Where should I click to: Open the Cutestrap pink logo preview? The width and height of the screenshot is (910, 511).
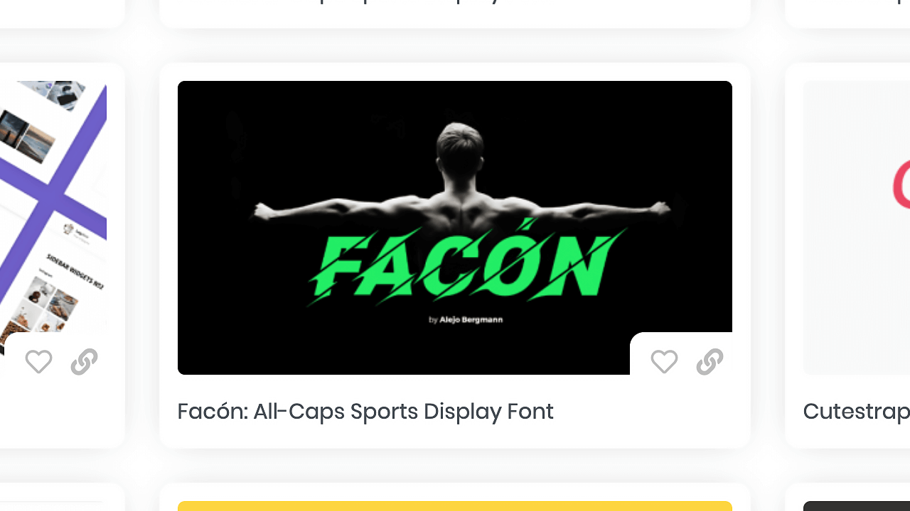click(x=857, y=227)
